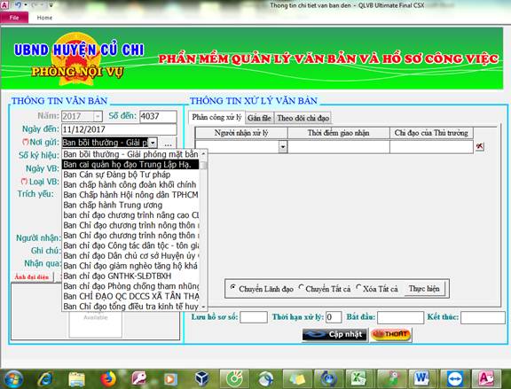Switch to the Theo dõi chỉ đạo tab

pyautogui.click(x=303, y=118)
